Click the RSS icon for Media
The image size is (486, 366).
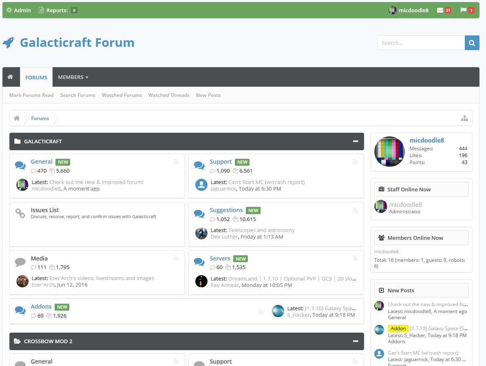point(176,259)
